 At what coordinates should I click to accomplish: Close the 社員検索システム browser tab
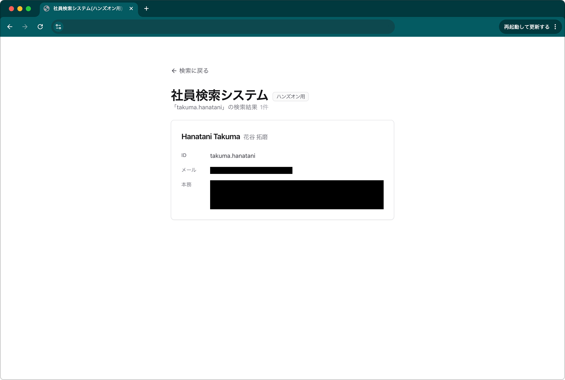click(x=131, y=8)
